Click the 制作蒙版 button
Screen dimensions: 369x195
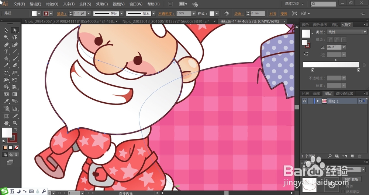point(351,179)
